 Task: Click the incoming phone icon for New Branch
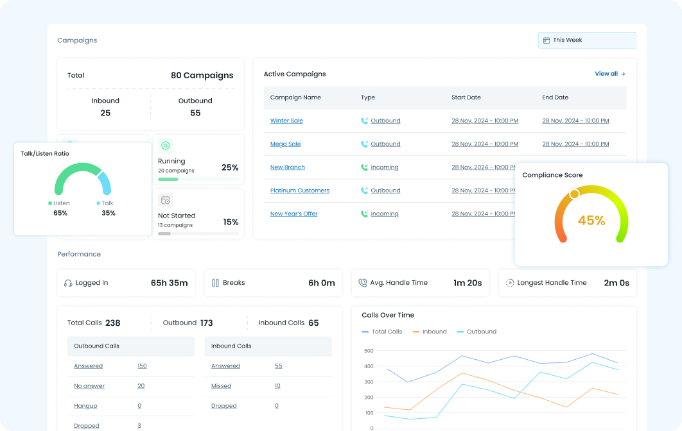(x=365, y=167)
